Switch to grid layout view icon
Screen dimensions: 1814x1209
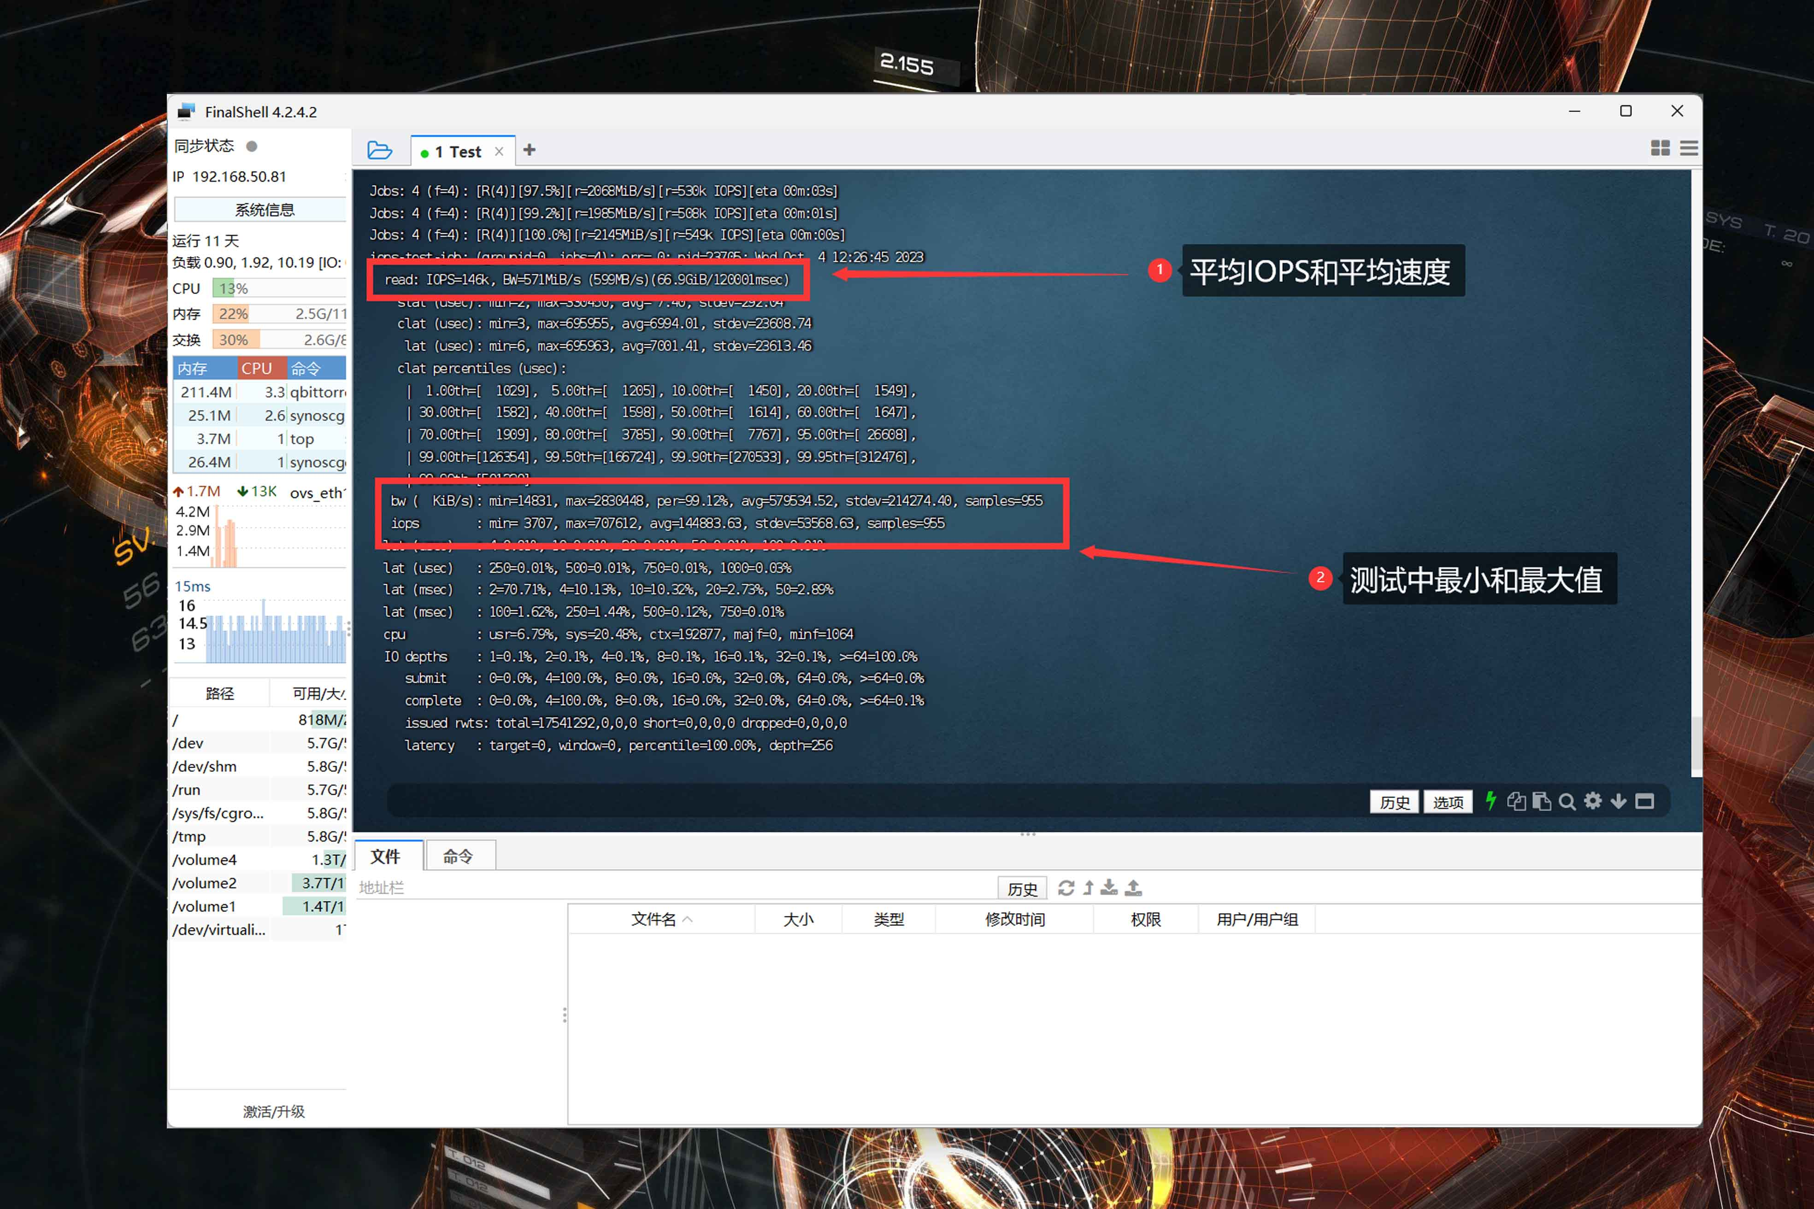click(x=1660, y=148)
